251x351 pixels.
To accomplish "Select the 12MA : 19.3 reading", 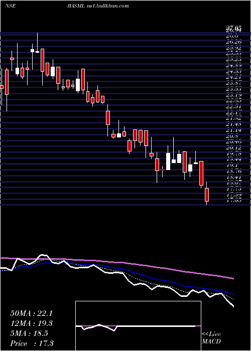I will [31, 323].
